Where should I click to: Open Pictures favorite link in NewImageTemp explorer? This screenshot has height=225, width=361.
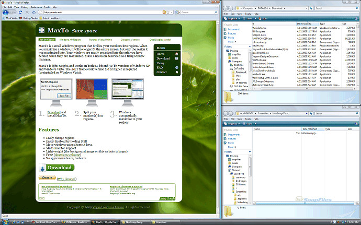[x=232, y=138]
